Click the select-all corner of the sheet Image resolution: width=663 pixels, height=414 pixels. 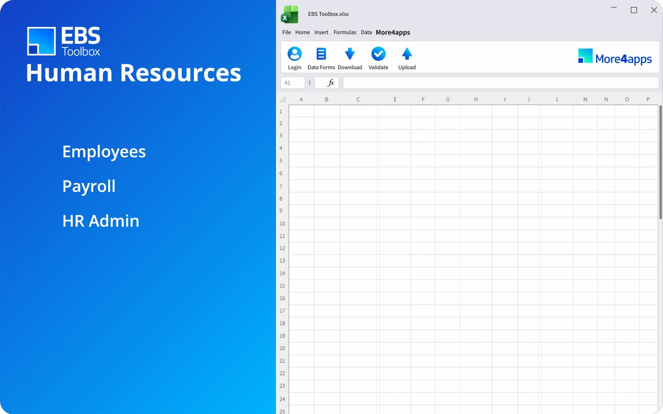coord(283,99)
